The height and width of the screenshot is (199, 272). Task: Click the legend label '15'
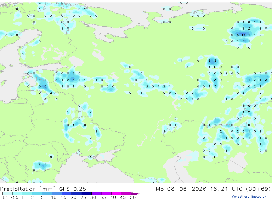tap(64, 197)
